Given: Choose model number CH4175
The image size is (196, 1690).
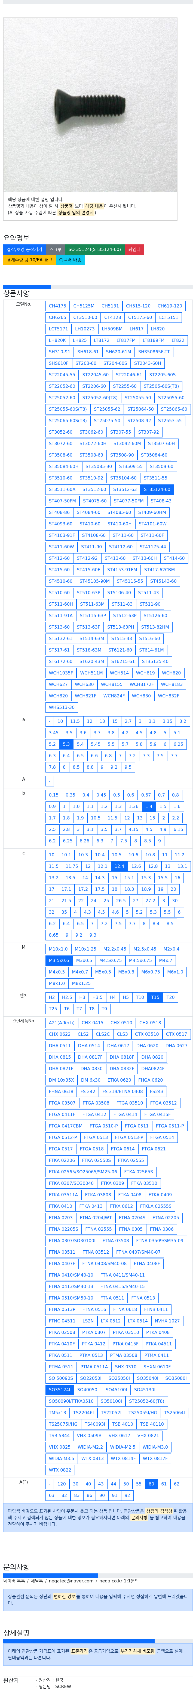Looking at the screenshot, I should 57,306.
